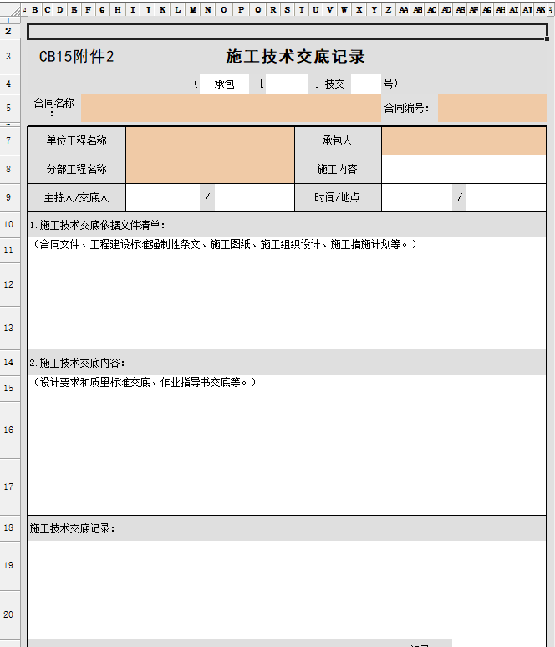The width and height of the screenshot is (555, 647).
Task: Click the orange 合同编号 input field
Action: 491,108
